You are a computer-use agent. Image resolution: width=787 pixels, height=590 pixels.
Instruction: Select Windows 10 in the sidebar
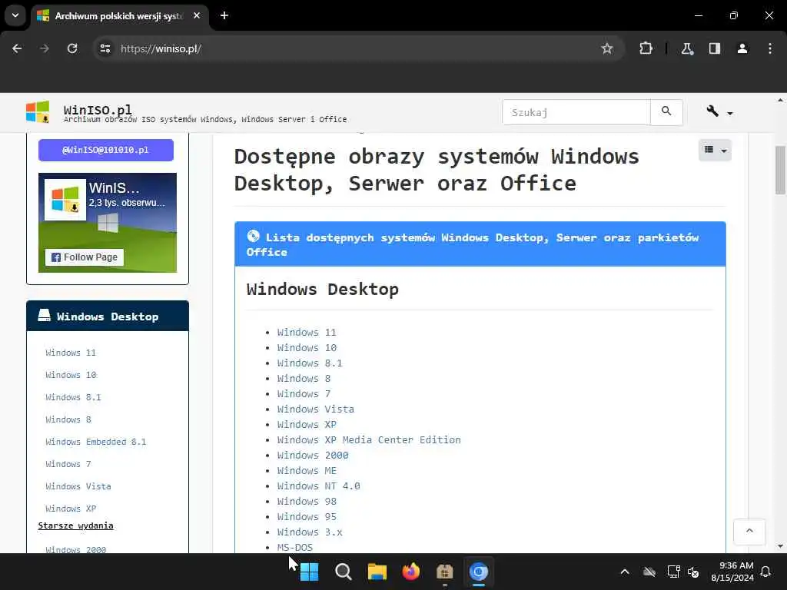pos(71,375)
